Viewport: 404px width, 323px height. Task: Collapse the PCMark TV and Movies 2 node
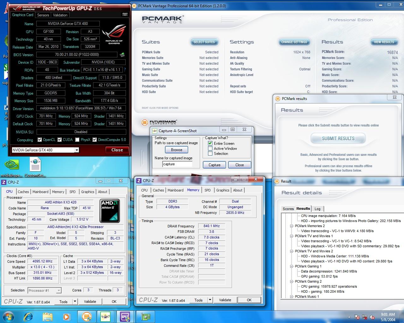(x=292, y=251)
